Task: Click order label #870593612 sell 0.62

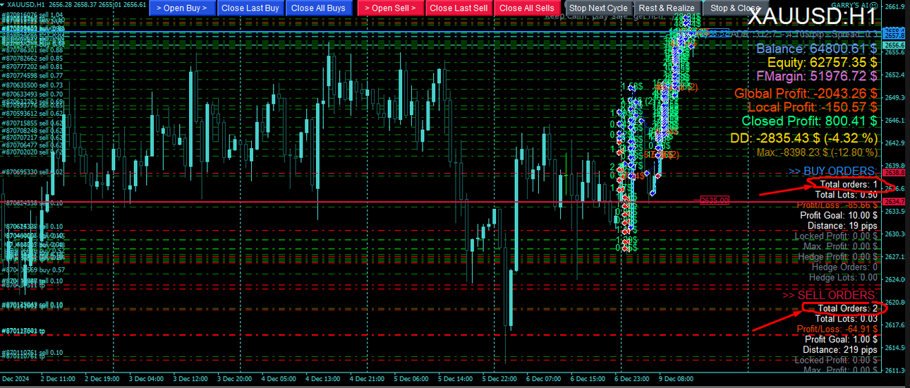Action: [x=33, y=113]
